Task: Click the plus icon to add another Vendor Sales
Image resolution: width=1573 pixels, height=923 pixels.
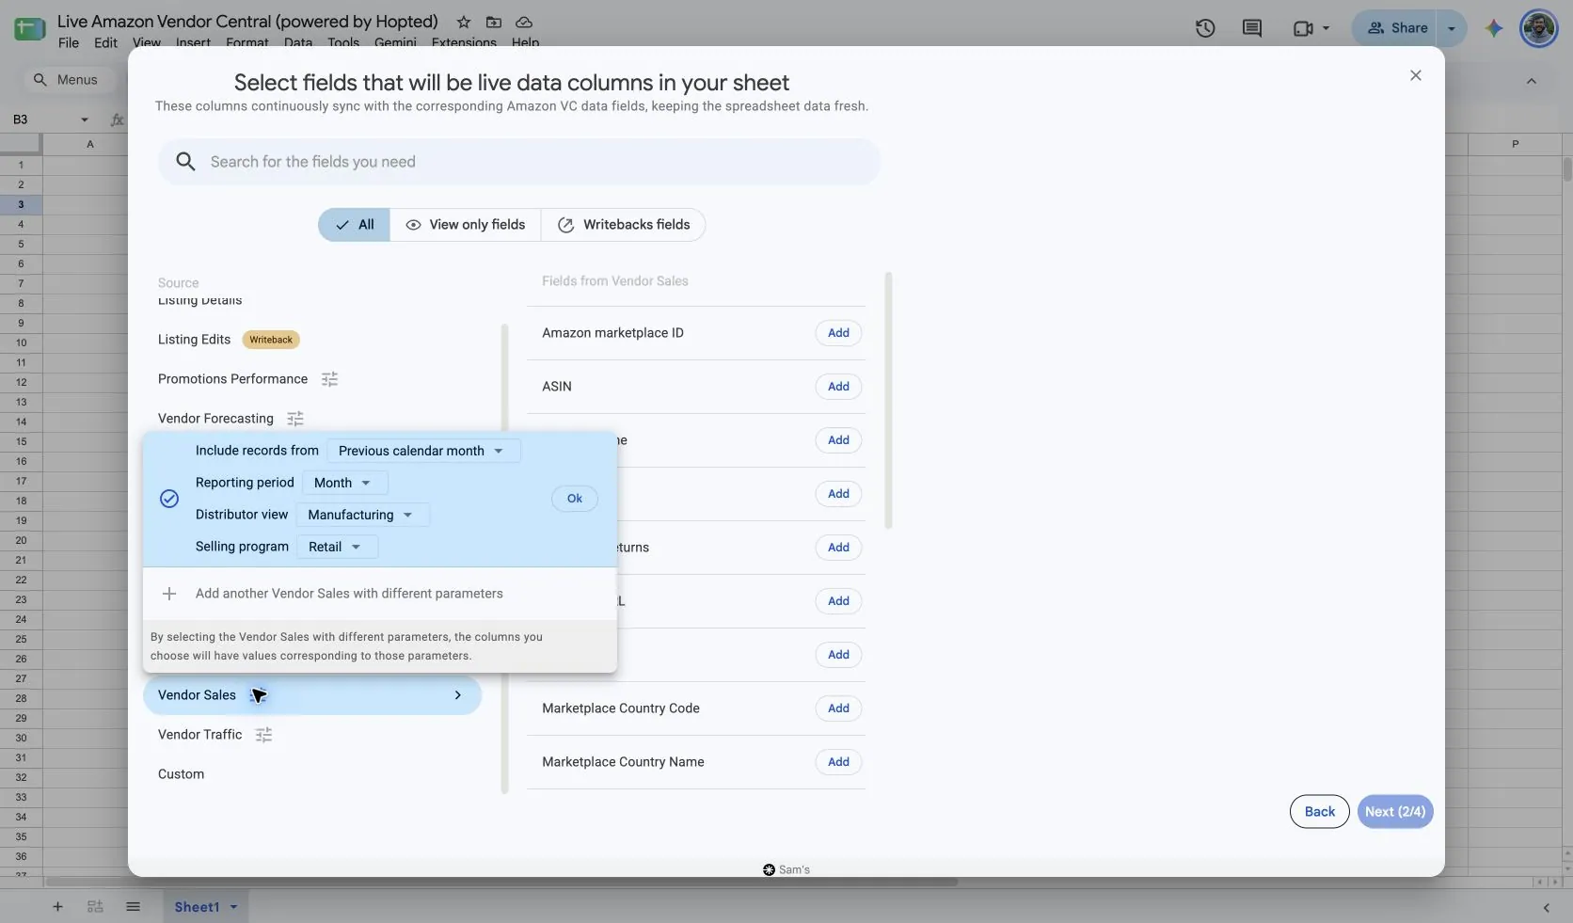Action: tap(169, 594)
